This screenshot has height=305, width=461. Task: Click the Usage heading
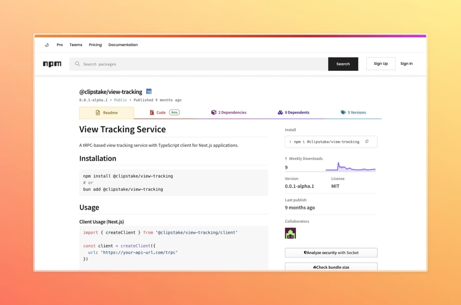(x=89, y=207)
